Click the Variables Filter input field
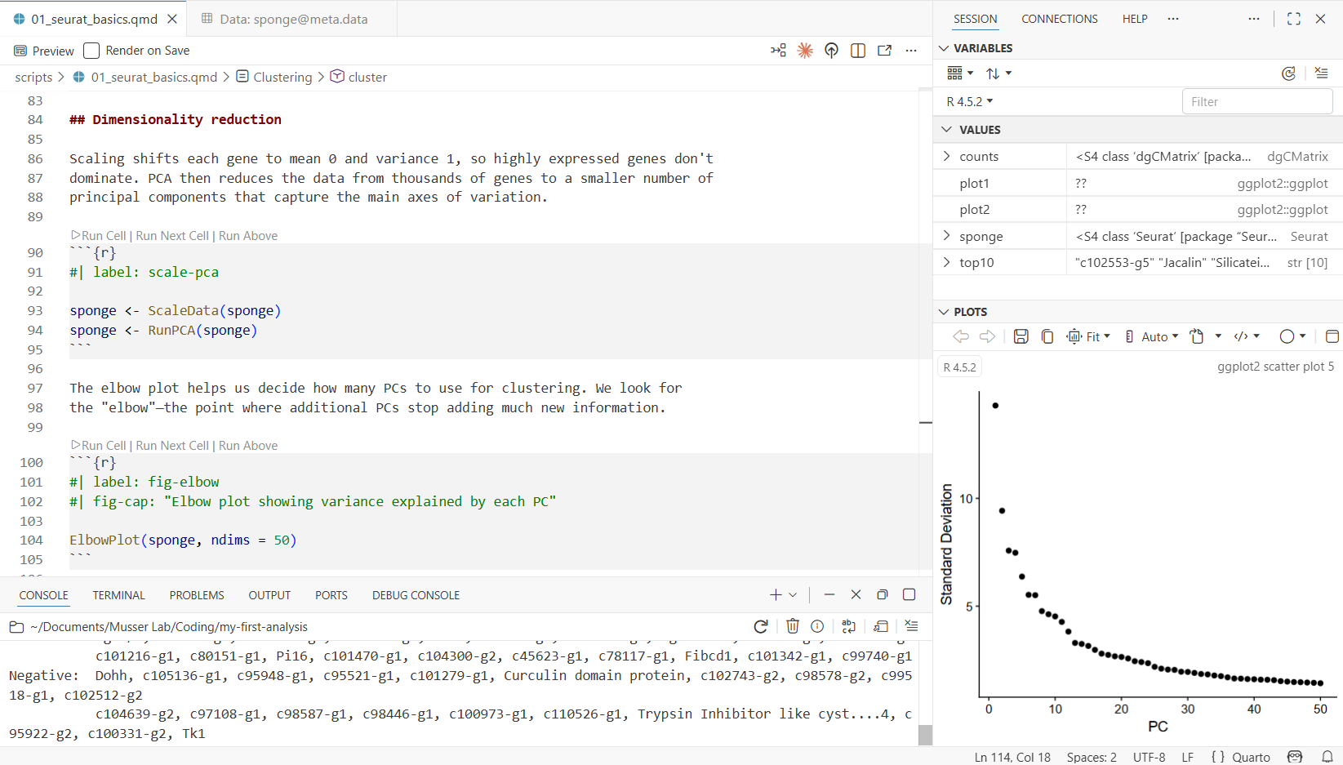1343x765 pixels. 1256,101
